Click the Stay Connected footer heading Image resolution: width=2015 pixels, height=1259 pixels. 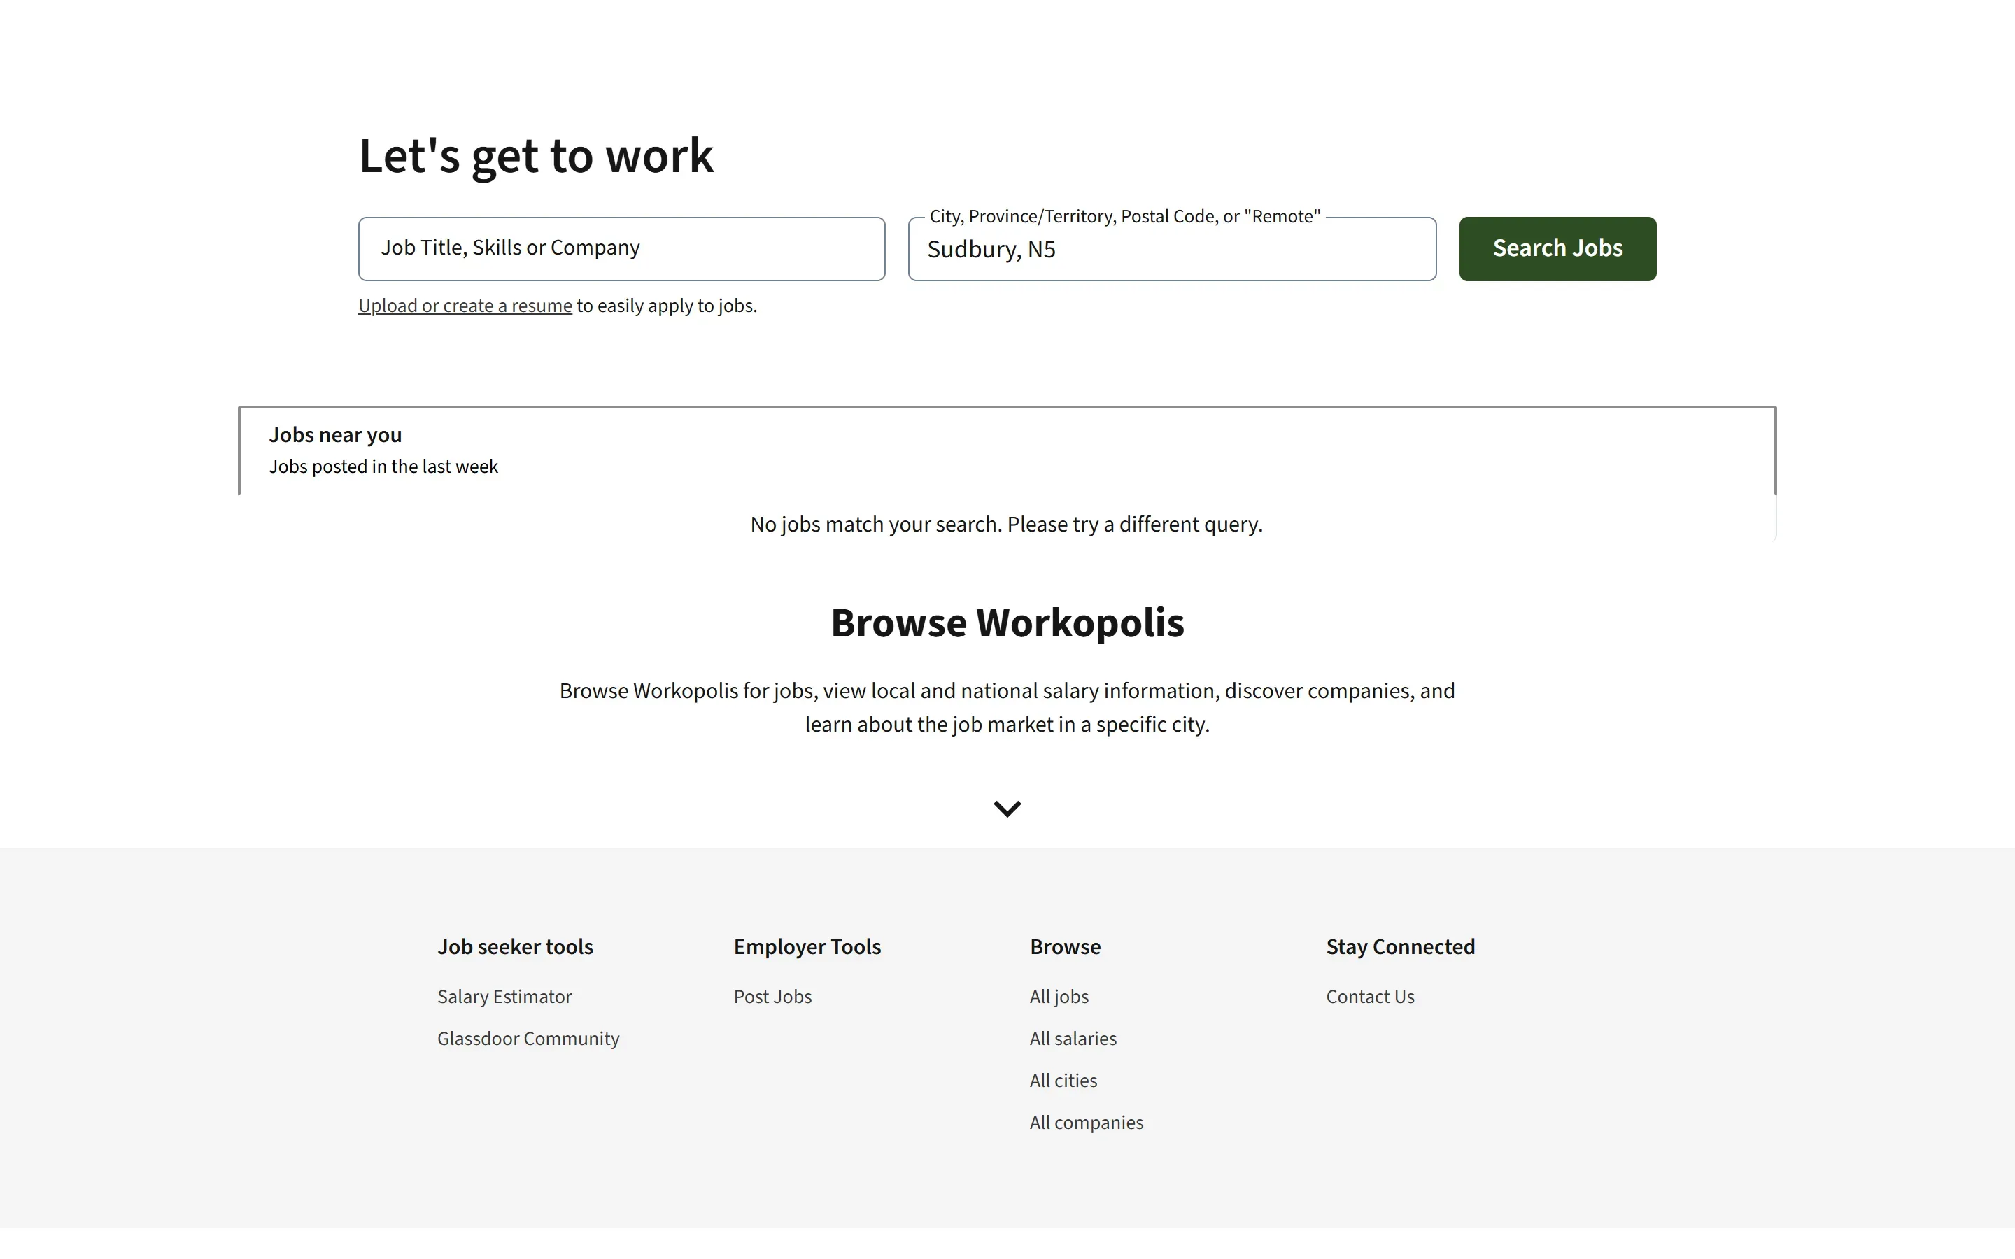pos(1401,947)
